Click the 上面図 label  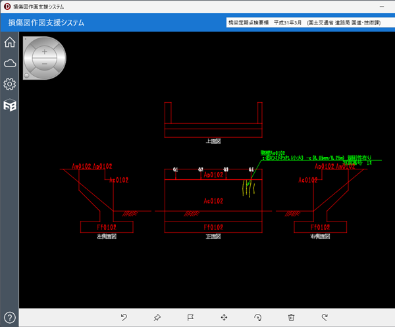coord(213,141)
